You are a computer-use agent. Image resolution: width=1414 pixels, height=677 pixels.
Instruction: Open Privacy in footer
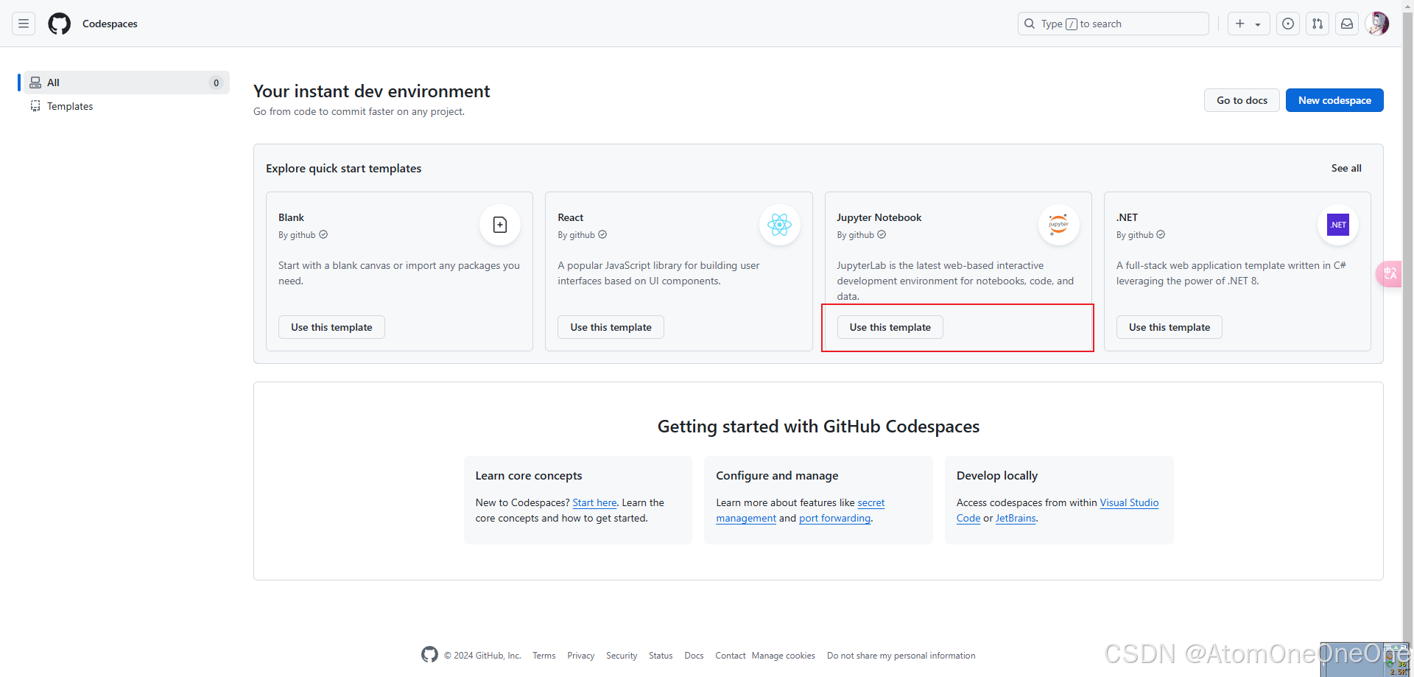coord(580,656)
